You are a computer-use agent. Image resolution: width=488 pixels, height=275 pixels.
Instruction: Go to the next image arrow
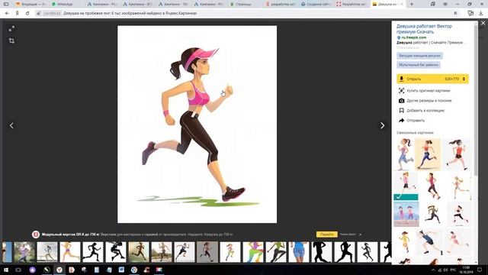click(x=382, y=125)
